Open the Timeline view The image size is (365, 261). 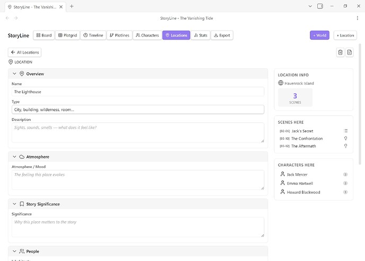click(93, 35)
